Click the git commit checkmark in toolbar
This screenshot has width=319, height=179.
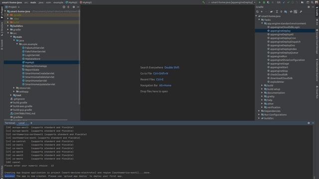point(288,2)
